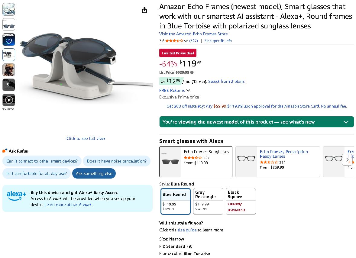Play the product video via the play icon

(9, 100)
